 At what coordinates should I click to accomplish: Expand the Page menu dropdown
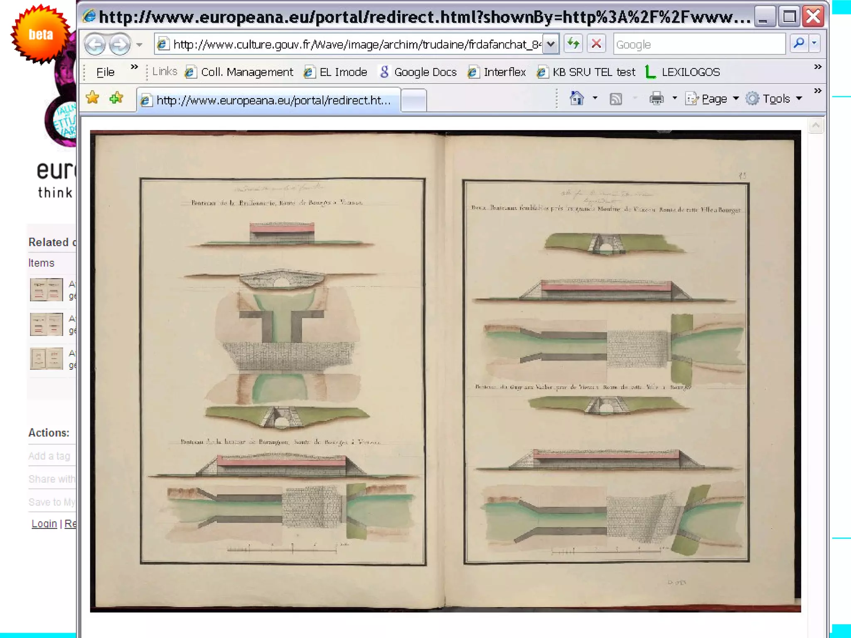(736, 99)
